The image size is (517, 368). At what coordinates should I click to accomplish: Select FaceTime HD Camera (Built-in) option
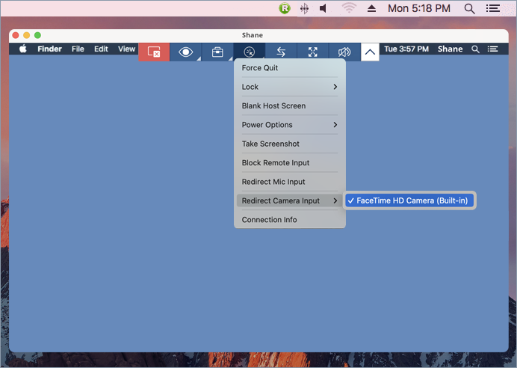pyautogui.click(x=409, y=200)
